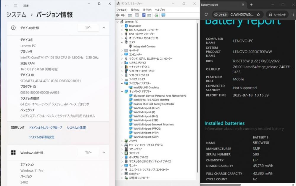Click the back arrow in the Settings window
The height and width of the screenshot is (186, 296).
coord(7,6)
